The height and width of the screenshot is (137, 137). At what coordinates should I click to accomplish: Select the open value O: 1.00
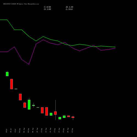[x=47, y=9]
